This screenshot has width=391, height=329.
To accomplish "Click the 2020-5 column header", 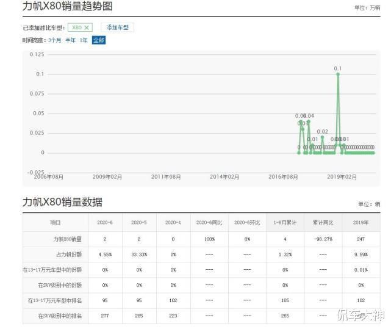I will pyautogui.click(x=139, y=222).
